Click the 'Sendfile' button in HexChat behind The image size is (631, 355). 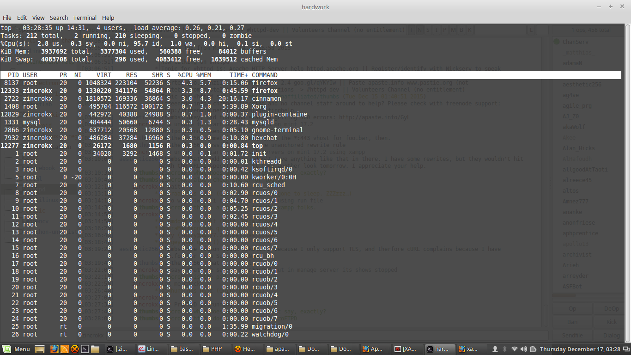tap(572, 336)
